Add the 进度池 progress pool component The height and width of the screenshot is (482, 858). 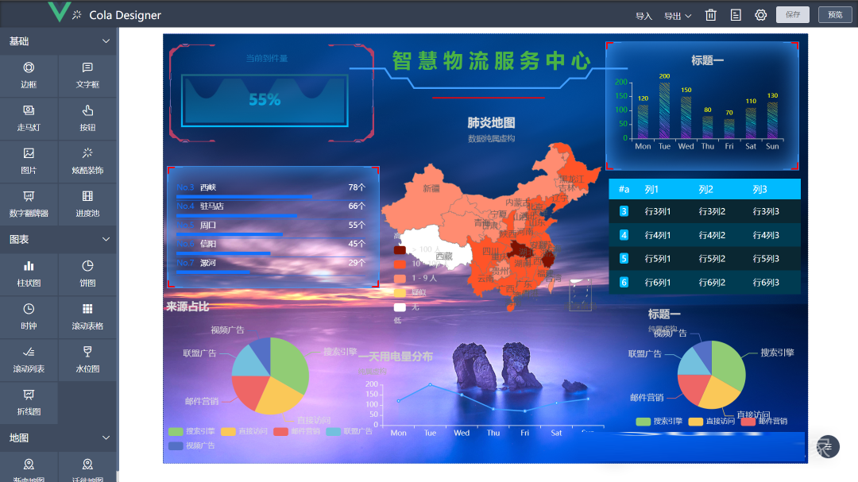87,204
